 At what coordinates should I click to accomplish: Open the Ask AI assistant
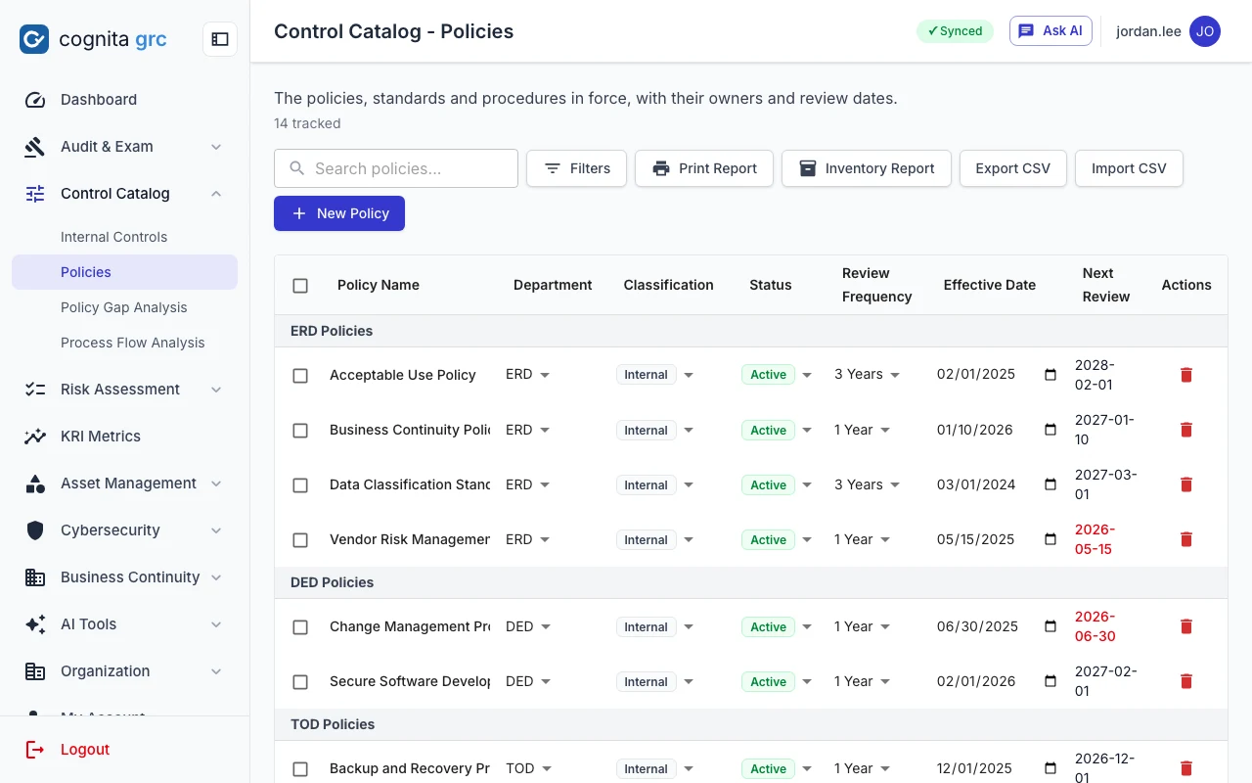pyautogui.click(x=1051, y=30)
